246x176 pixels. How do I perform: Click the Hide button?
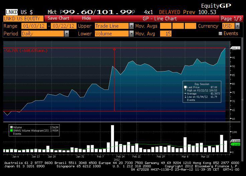point(87,18)
